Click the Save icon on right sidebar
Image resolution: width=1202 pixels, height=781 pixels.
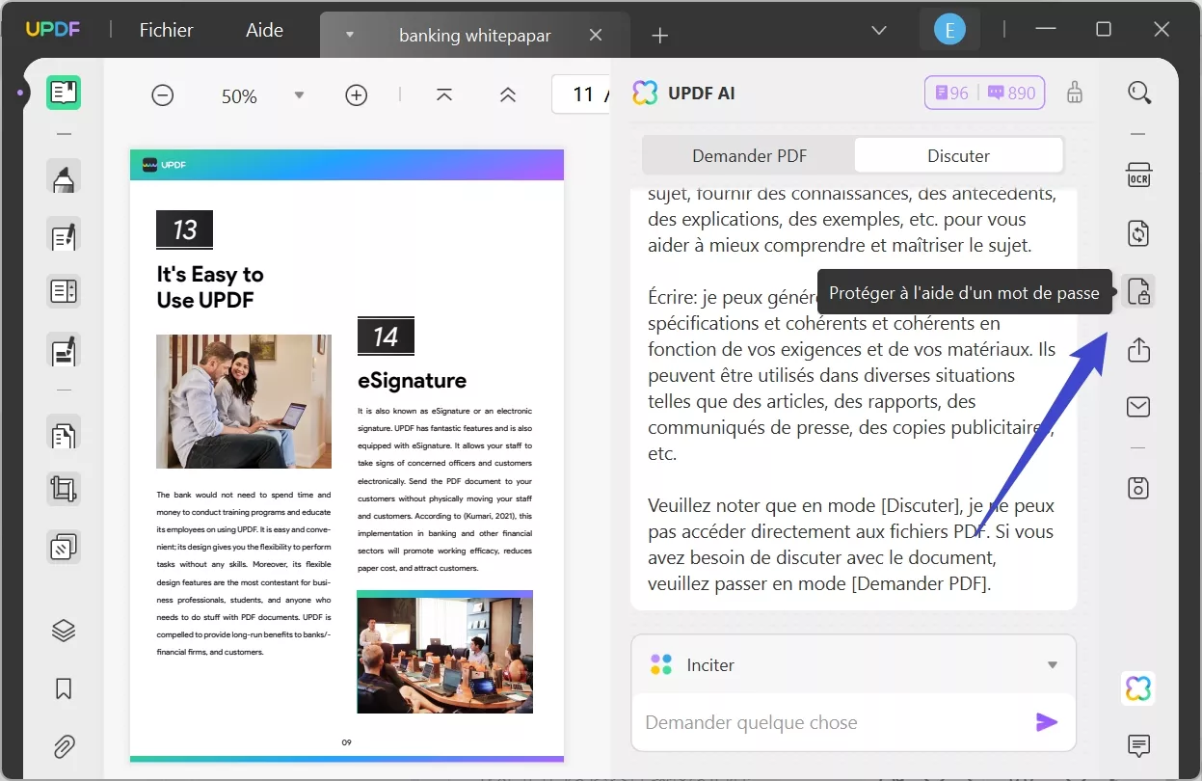click(x=1138, y=487)
